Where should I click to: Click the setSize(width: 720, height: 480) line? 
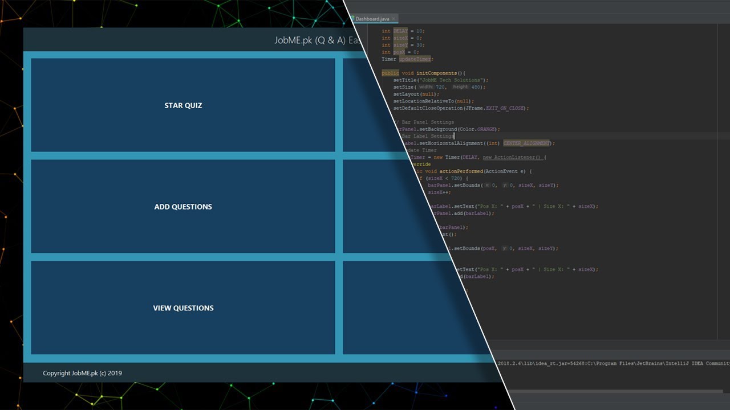tap(439, 87)
